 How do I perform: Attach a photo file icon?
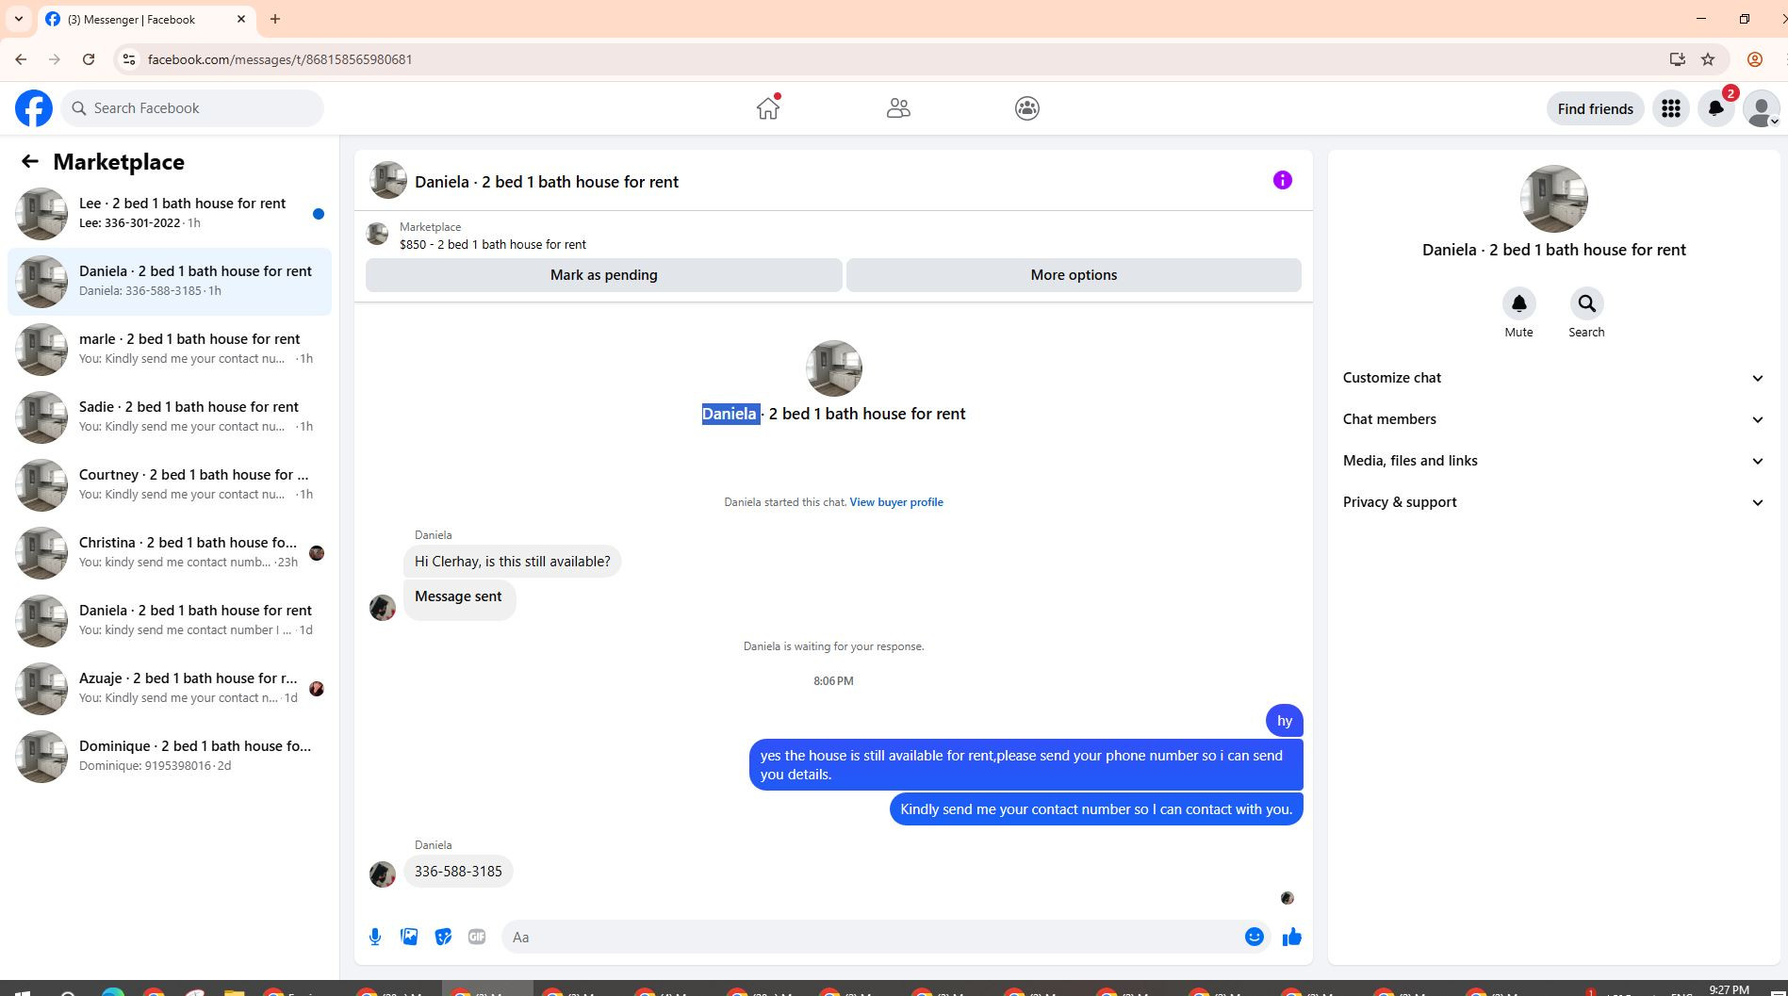(409, 937)
